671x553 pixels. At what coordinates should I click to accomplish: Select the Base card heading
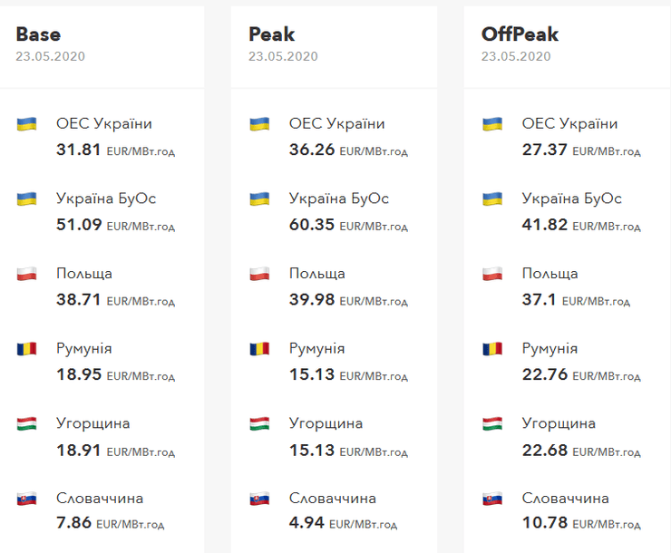click(x=38, y=34)
